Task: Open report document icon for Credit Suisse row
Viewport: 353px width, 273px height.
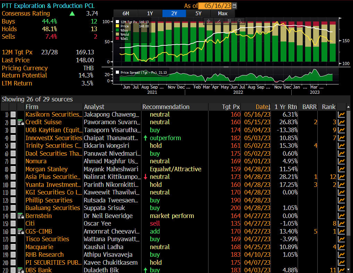Action: 13,122
